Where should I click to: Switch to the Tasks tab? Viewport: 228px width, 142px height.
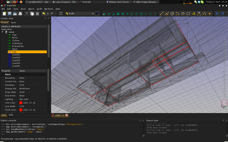point(13,22)
